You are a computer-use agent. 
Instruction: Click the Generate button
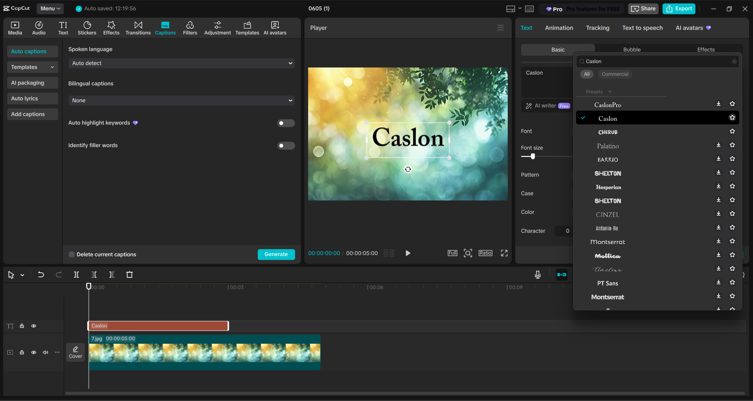[276, 254]
